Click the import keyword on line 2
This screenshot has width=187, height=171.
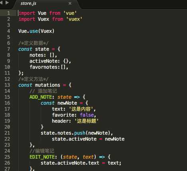pyautogui.click(x=27, y=19)
